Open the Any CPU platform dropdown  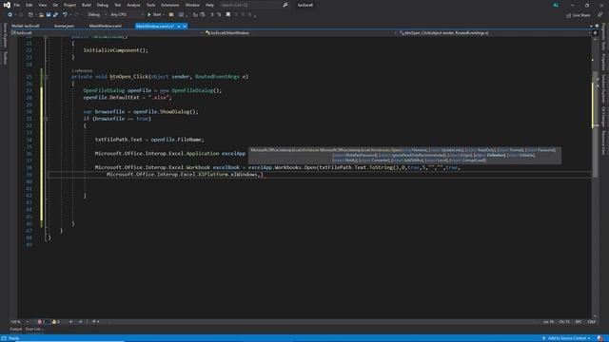pyautogui.click(x=127, y=15)
